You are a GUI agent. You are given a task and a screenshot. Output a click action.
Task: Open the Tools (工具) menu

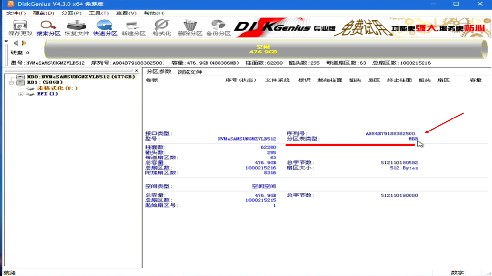click(x=98, y=13)
